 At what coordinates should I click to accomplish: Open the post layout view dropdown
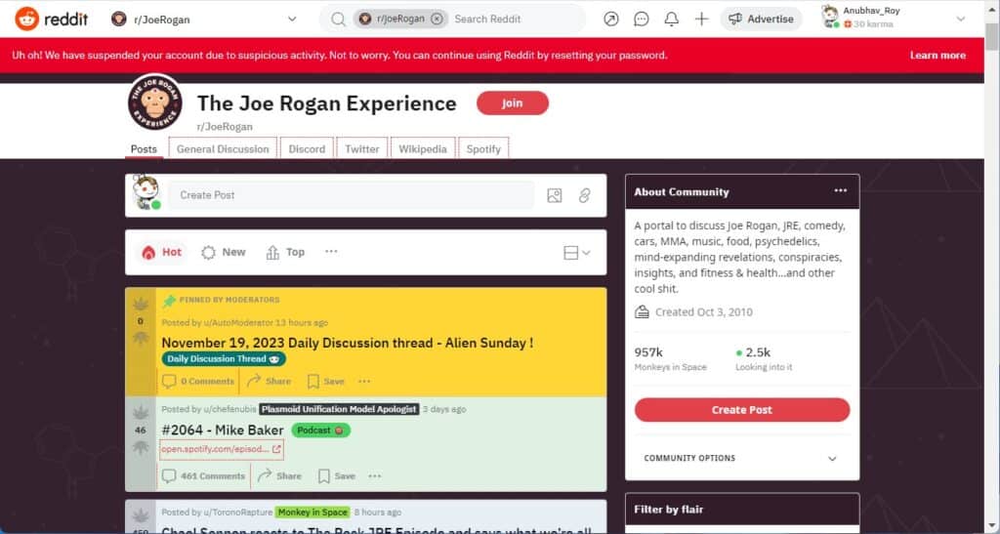pyautogui.click(x=577, y=253)
